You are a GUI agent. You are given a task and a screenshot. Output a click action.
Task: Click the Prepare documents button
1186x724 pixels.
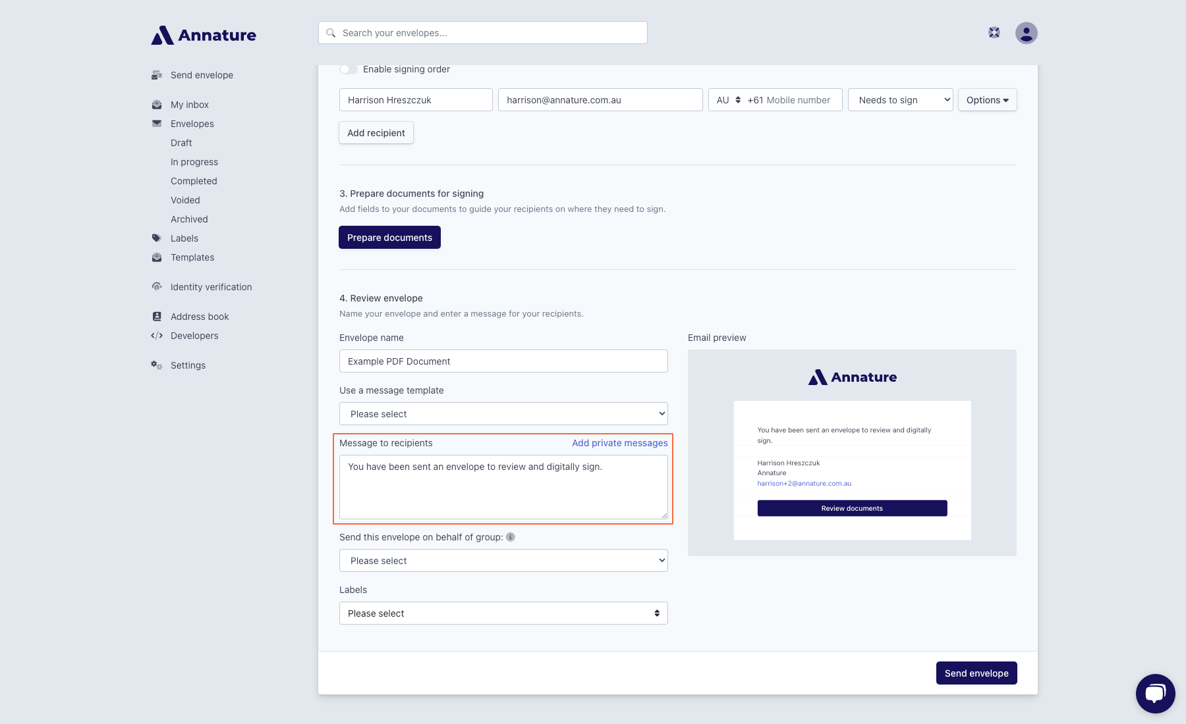point(389,238)
